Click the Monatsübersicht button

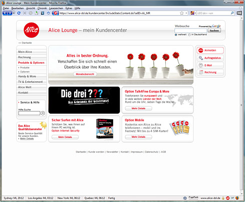tap(85, 74)
